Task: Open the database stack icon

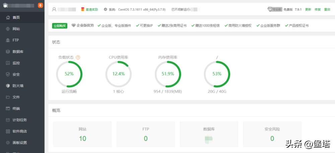Action: [x=8, y=52]
